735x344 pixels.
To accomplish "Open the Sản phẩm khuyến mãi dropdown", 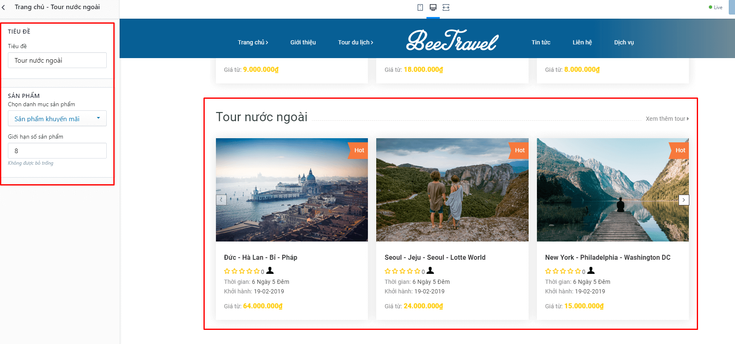I will (x=57, y=118).
